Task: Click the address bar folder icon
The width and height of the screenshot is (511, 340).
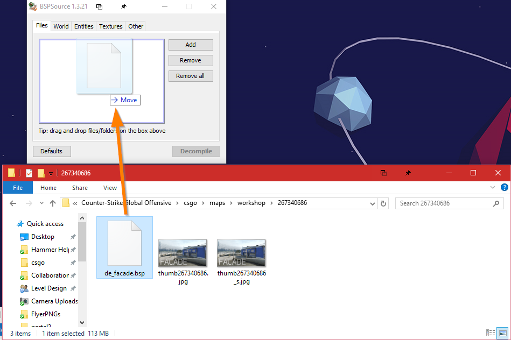Action: (66, 203)
